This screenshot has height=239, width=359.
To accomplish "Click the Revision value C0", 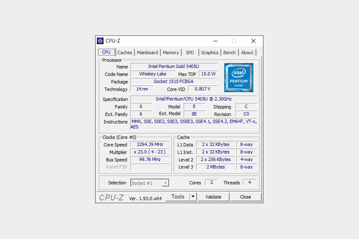I will (x=246, y=114).
